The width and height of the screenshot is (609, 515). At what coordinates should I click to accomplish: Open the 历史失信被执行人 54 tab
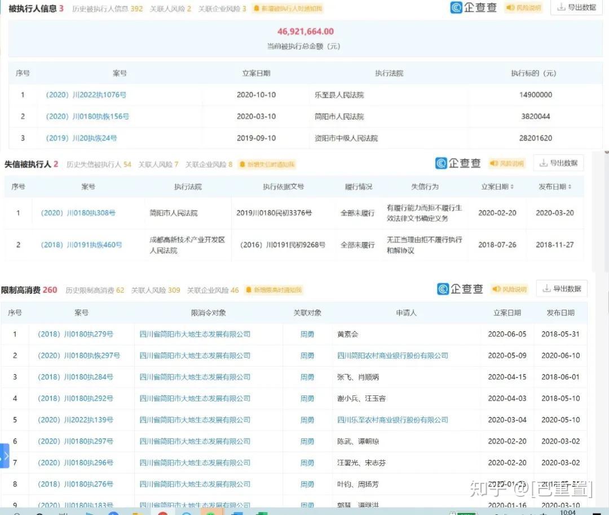point(99,164)
